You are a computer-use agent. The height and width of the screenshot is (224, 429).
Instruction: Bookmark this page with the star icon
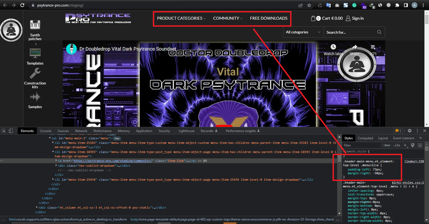point(309,5)
